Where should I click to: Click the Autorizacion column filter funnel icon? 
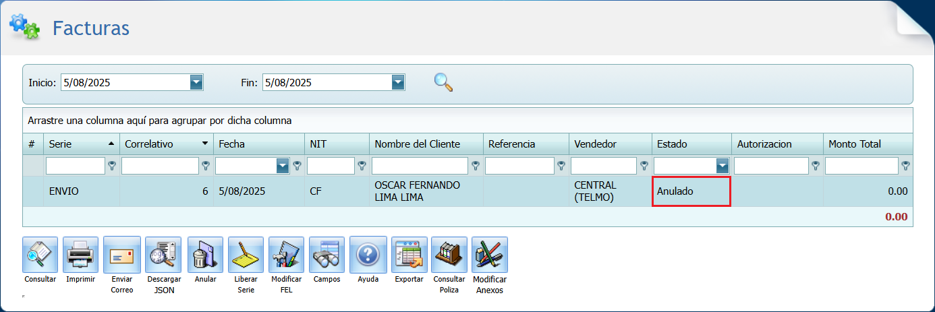click(816, 166)
